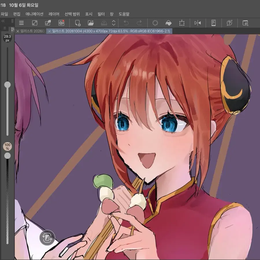Open the 레이어 menu

[54, 14]
